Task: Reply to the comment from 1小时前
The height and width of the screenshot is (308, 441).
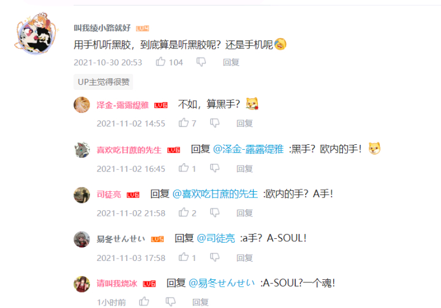Action: (x=200, y=302)
